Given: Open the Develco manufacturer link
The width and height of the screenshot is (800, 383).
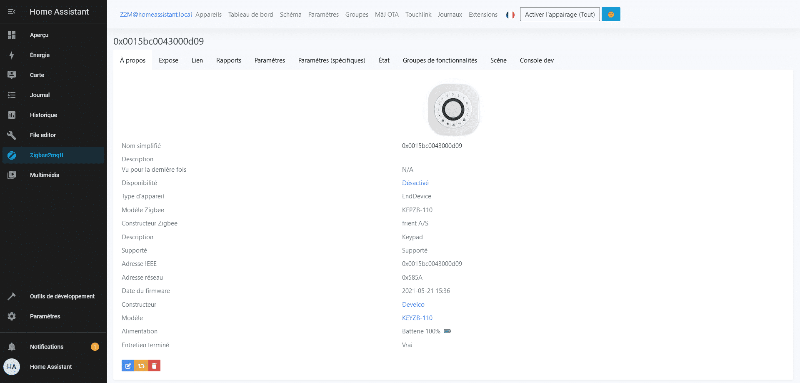Looking at the screenshot, I should pyautogui.click(x=413, y=305).
